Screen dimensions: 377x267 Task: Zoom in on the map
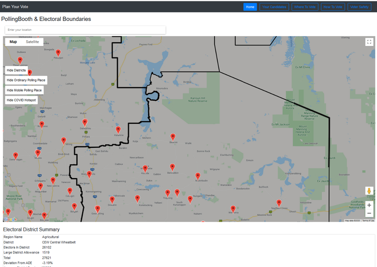[369, 205]
